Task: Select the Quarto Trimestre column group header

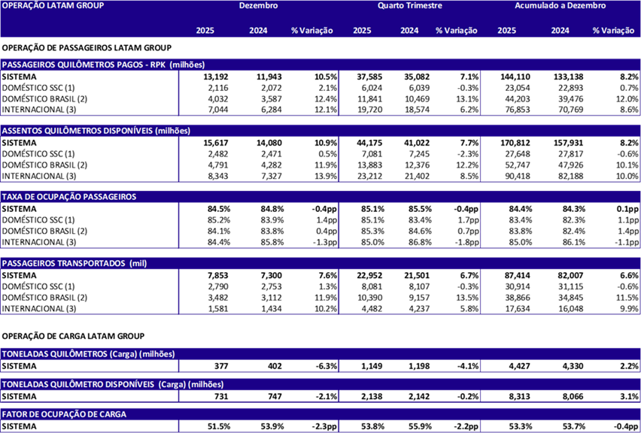Action: tap(409, 5)
